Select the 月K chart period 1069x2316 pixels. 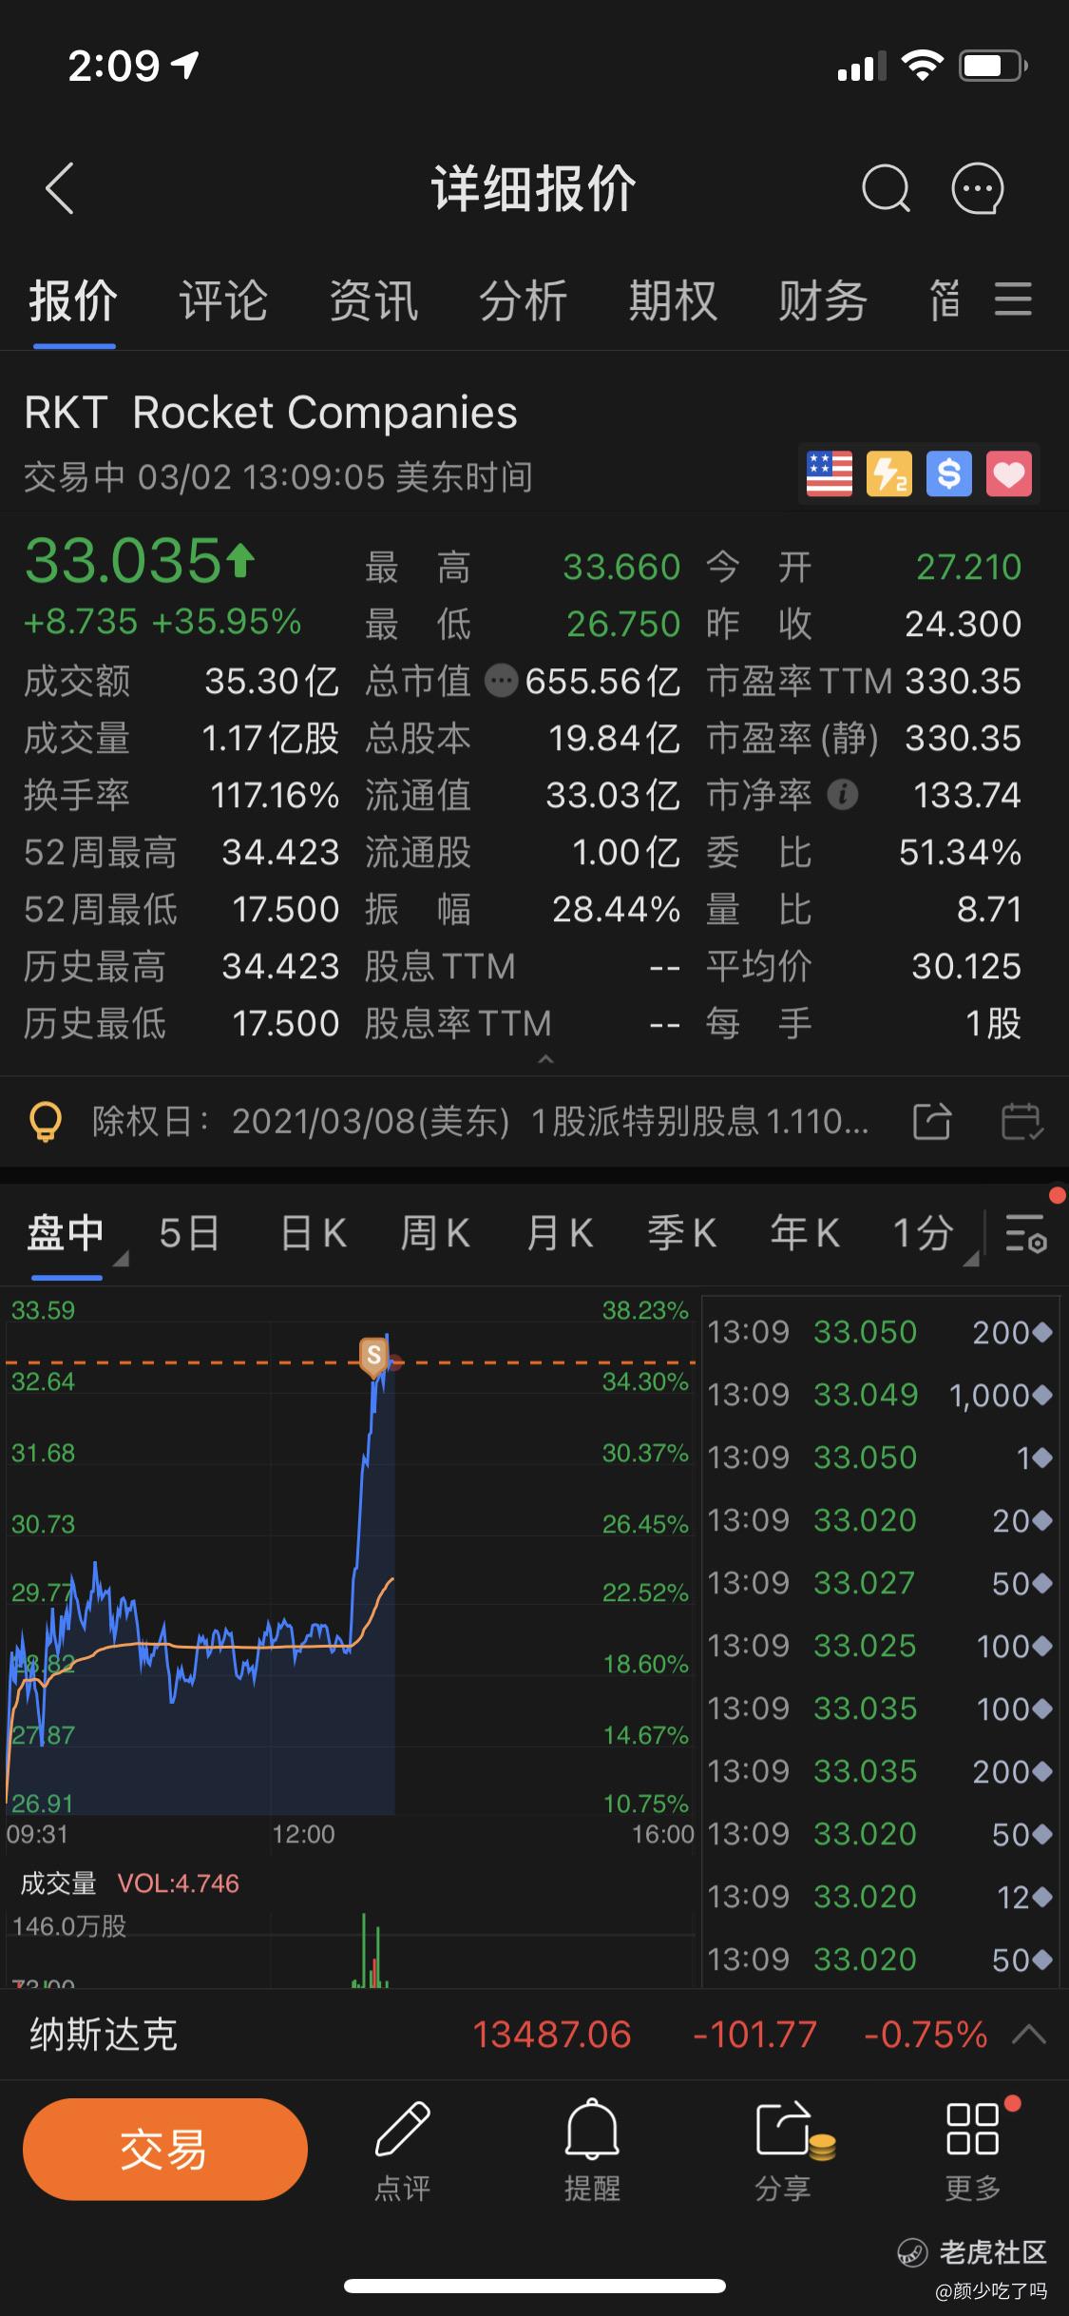tap(560, 1233)
